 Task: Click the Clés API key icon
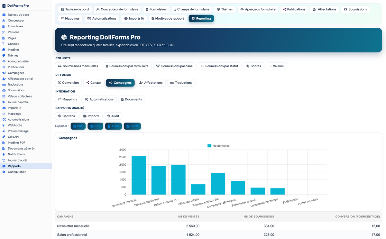point(4,137)
